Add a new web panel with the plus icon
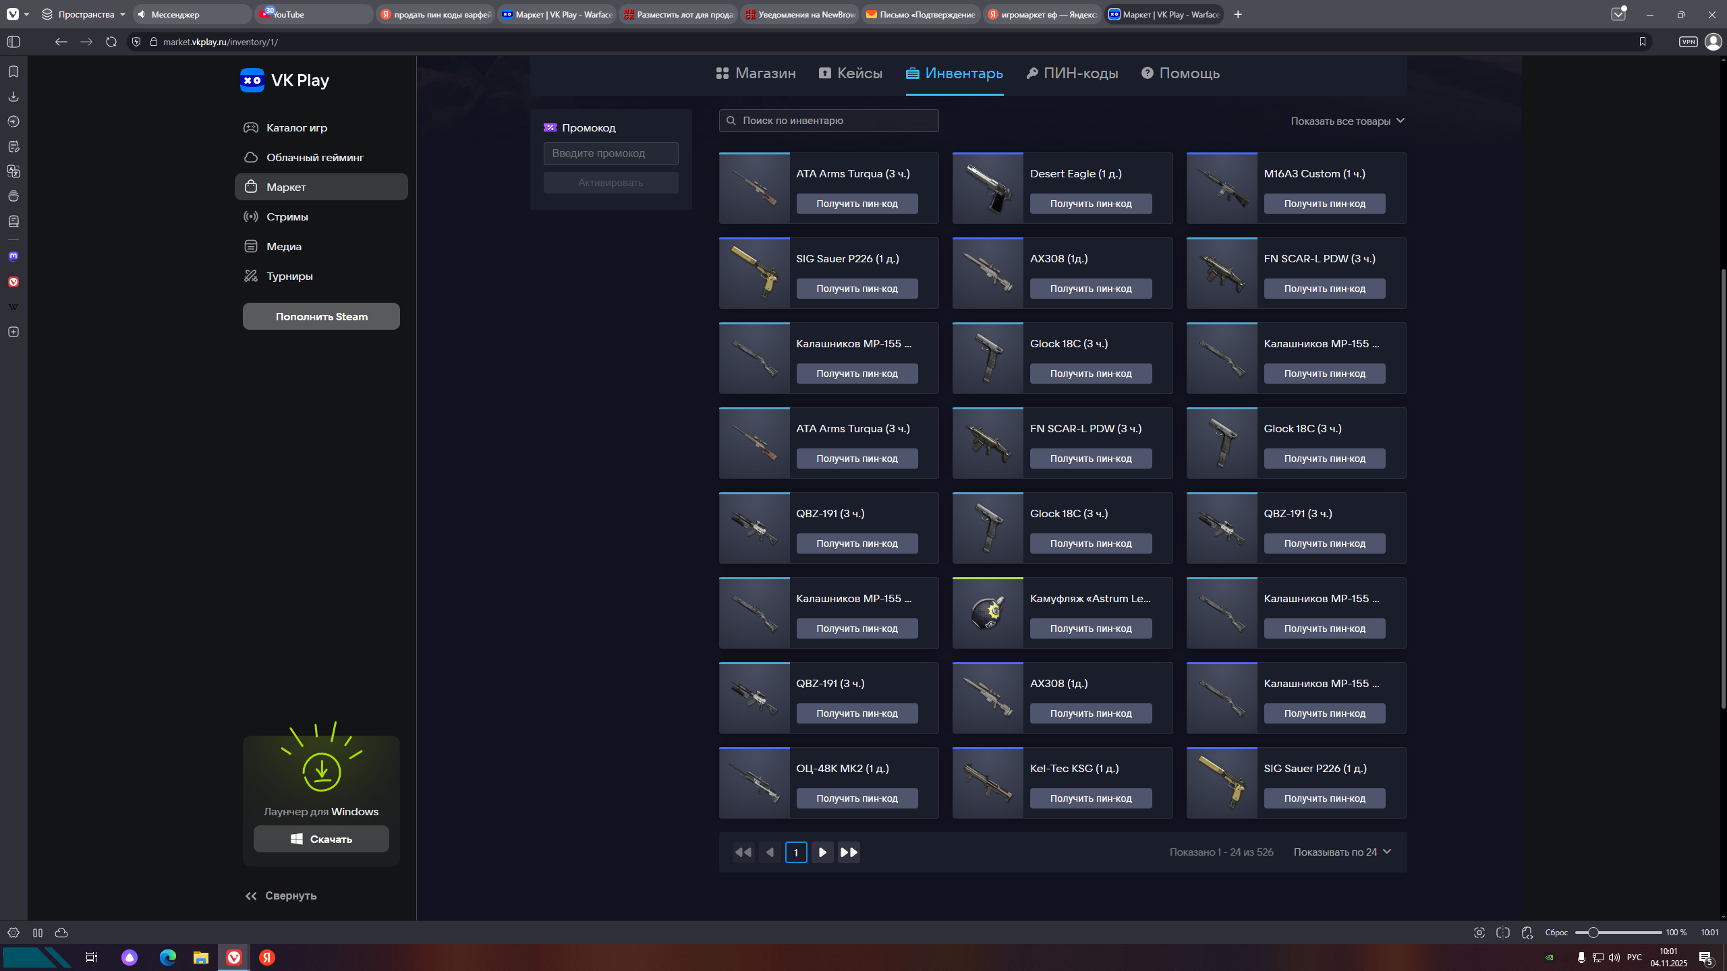 pyautogui.click(x=13, y=331)
